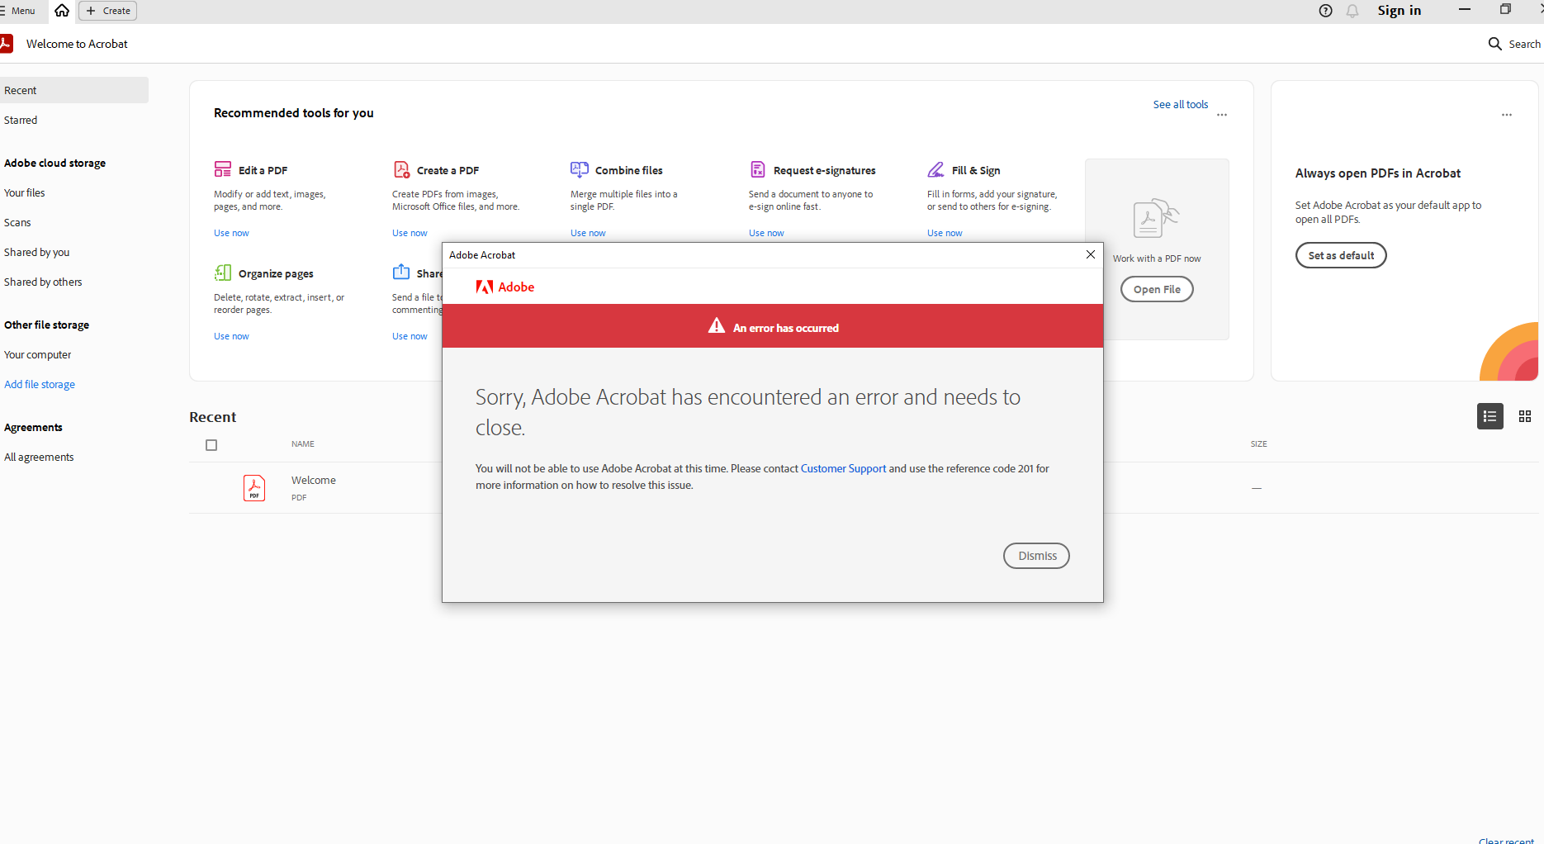The width and height of the screenshot is (1544, 844).
Task: Click the Acrobat logo beside Welcome title
Action: point(7,44)
